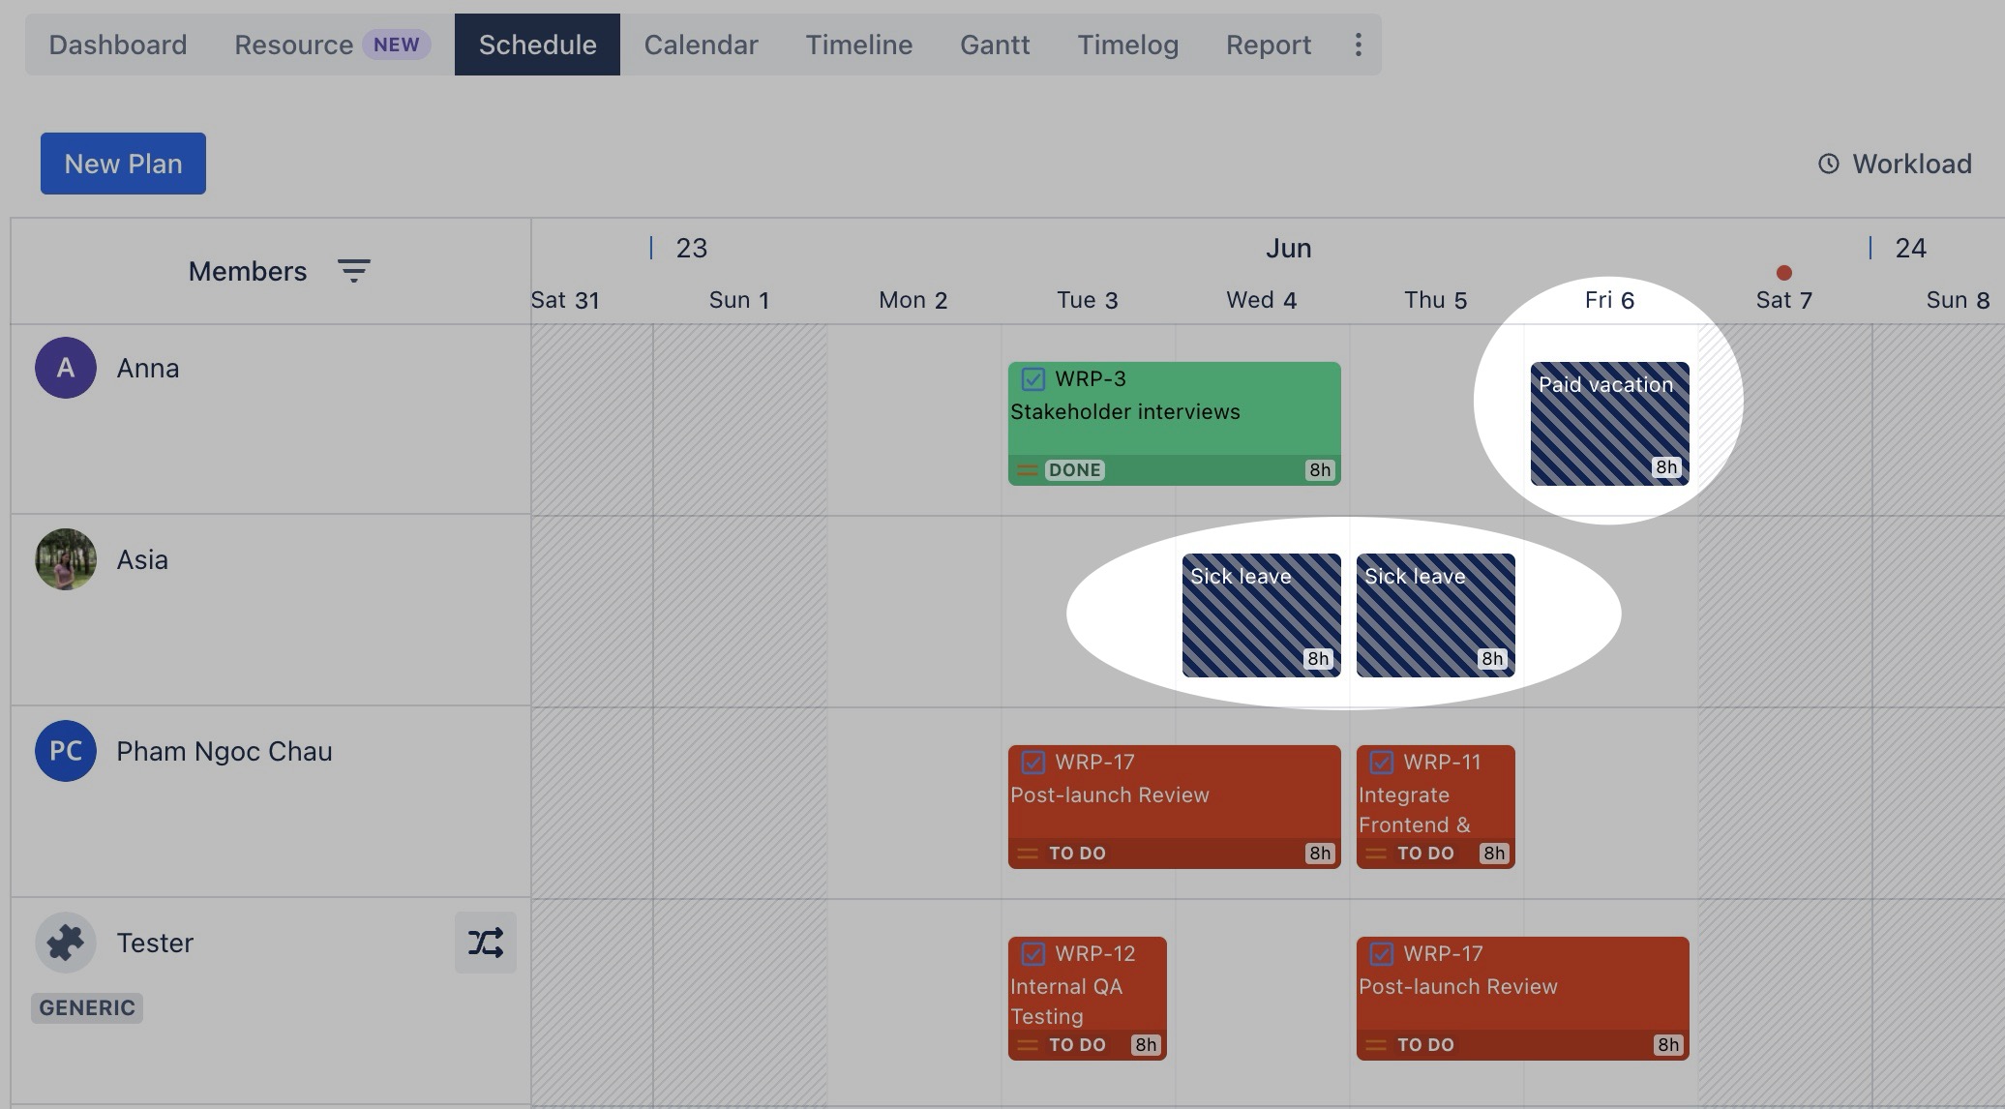Click the GENERIC badge under Tester
The width and height of the screenshot is (2005, 1109).
(87, 1008)
